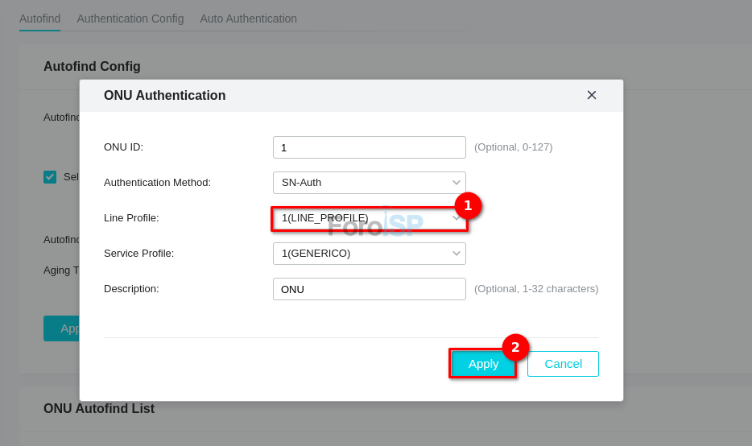Image resolution: width=752 pixels, height=446 pixels.
Task: Open the Authentication Method dropdown
Action: click(369, 183)
